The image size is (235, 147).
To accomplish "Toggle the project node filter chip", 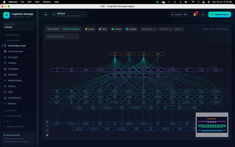I will click(90, 29).
